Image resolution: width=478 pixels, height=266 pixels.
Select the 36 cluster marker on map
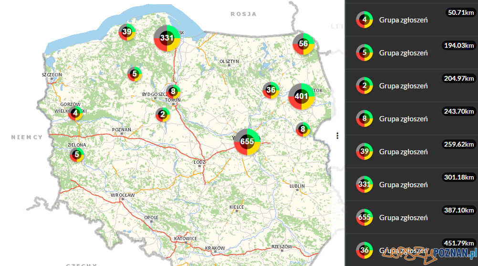(x=270, y=90)
